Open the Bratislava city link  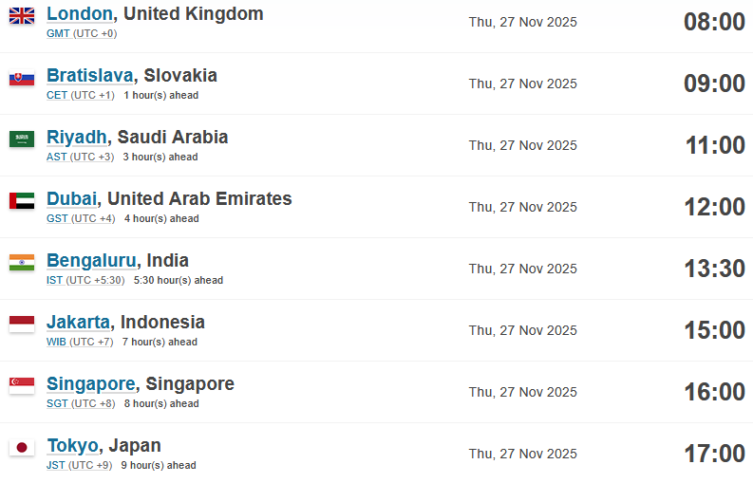pyautogui.click(x=90, y=75)
